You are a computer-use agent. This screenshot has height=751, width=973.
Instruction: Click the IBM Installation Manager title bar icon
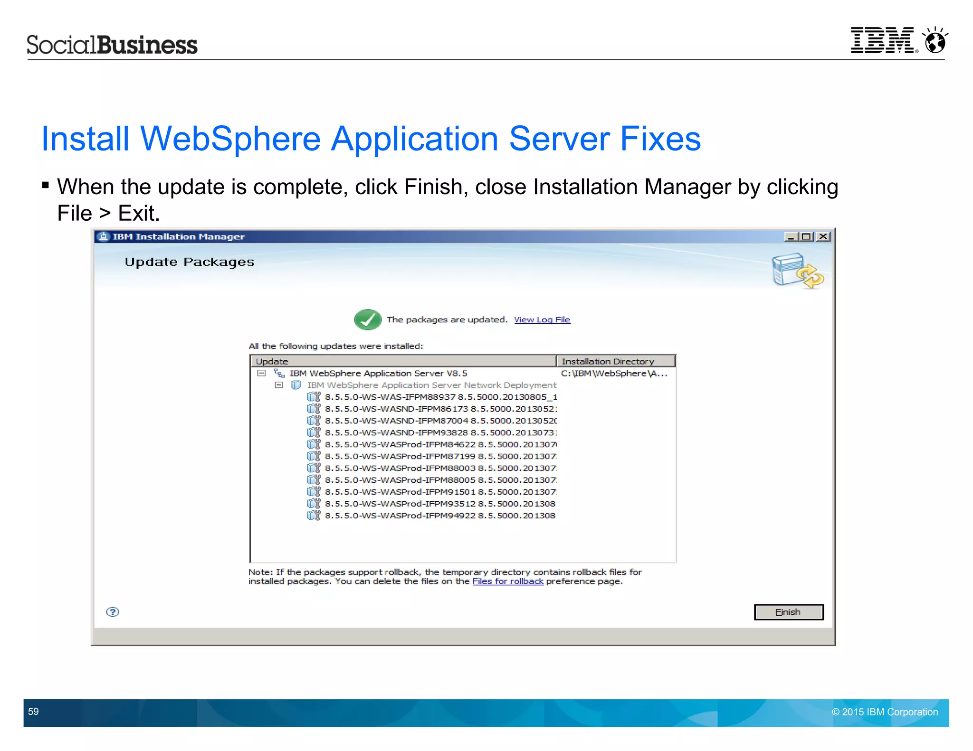click(x=104, y=236)
